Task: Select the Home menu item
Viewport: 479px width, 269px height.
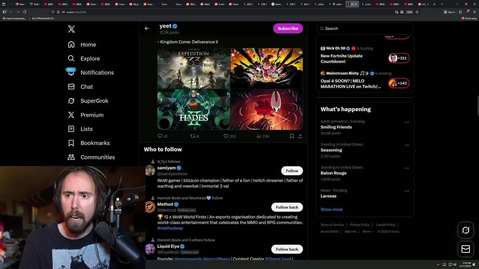Action: pyautogui.click(x=88, y=44)
